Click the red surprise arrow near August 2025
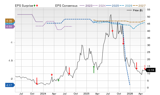Screen dimensions: 160x95 112,31
